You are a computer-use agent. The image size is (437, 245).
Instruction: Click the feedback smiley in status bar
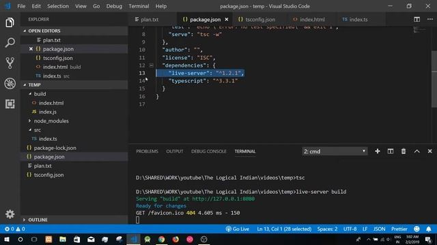click(x=417, y=229)
